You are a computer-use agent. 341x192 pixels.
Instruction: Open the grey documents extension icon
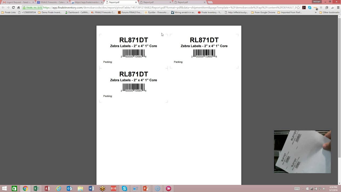coord(327,7)
